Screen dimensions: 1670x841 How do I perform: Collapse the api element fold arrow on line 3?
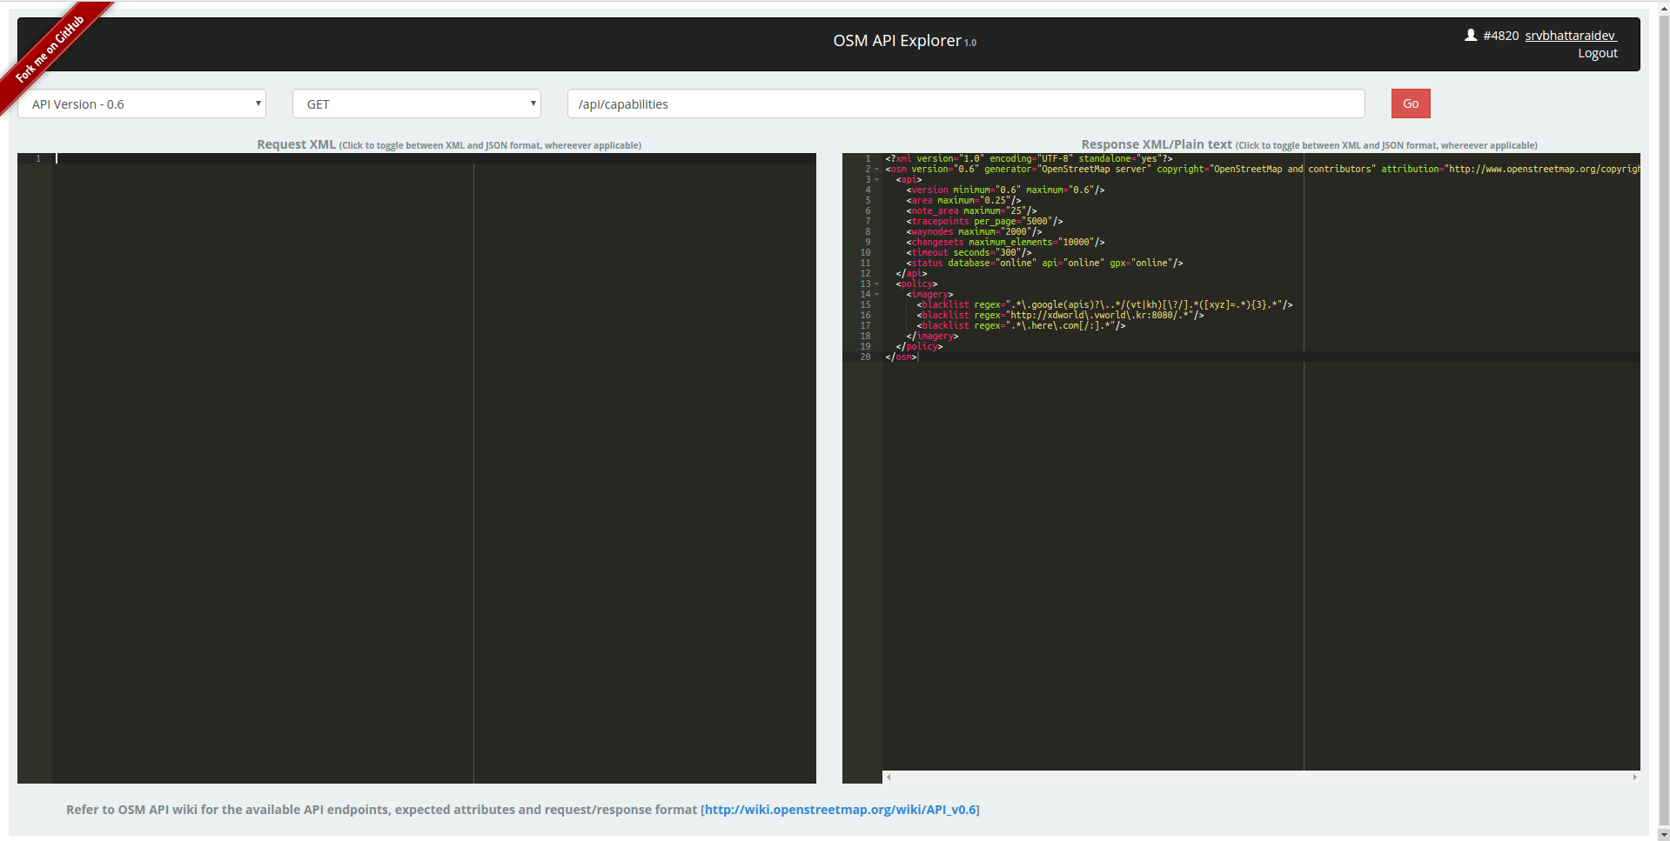click(876, 180)
